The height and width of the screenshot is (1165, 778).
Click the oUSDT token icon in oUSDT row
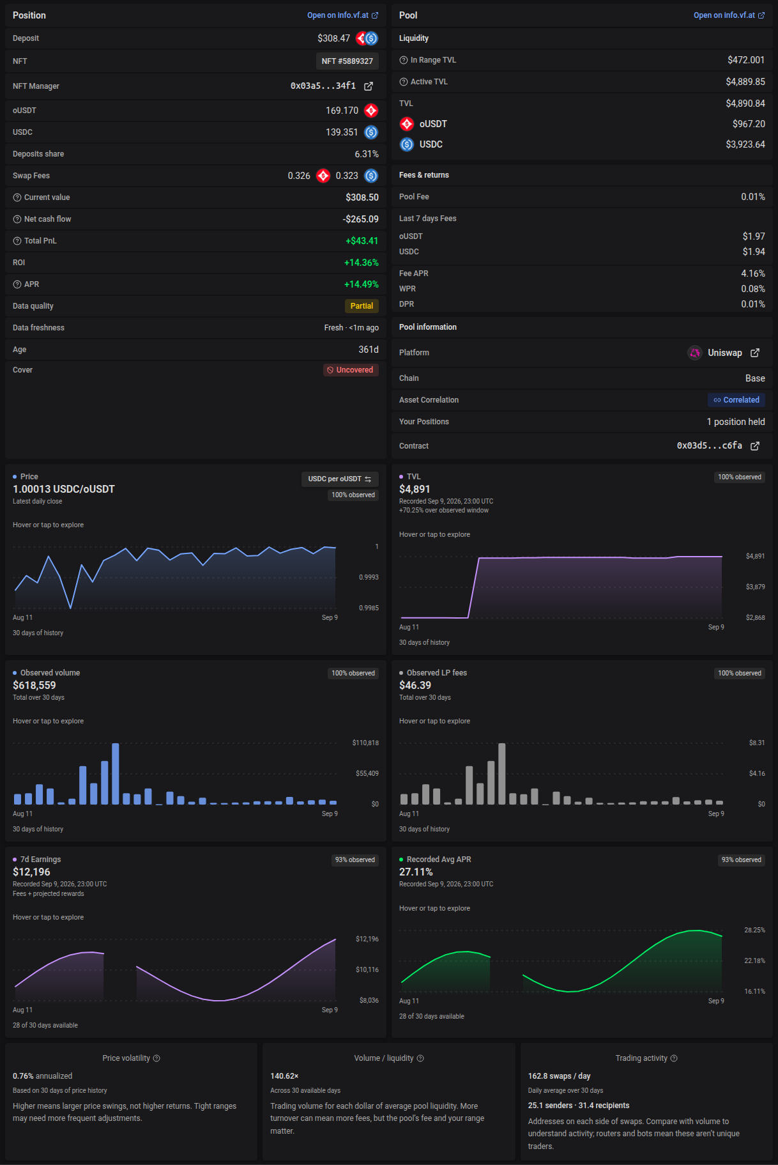[371, 111]
